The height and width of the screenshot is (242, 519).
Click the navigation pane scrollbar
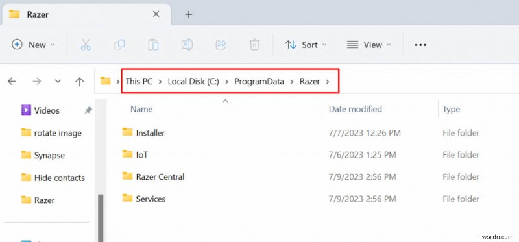pyautogui.click(x=101, y=218)
